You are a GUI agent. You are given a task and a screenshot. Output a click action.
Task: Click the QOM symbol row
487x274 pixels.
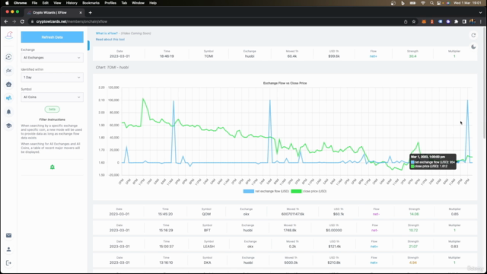(x=285, y=212)
